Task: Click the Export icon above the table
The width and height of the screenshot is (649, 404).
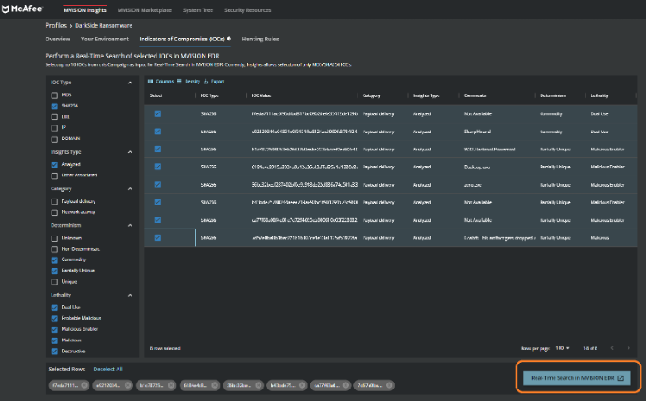Action: pos(205,82)
